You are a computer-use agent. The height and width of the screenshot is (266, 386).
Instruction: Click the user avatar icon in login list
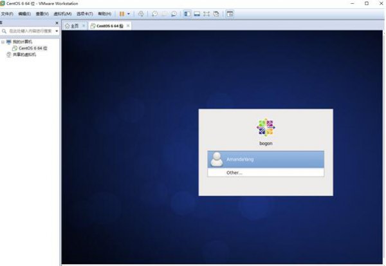click(x=217, y=159)
